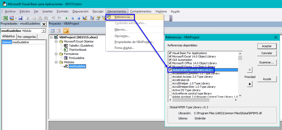Click the View Object icon in Project pane

[x=59, y=31]
